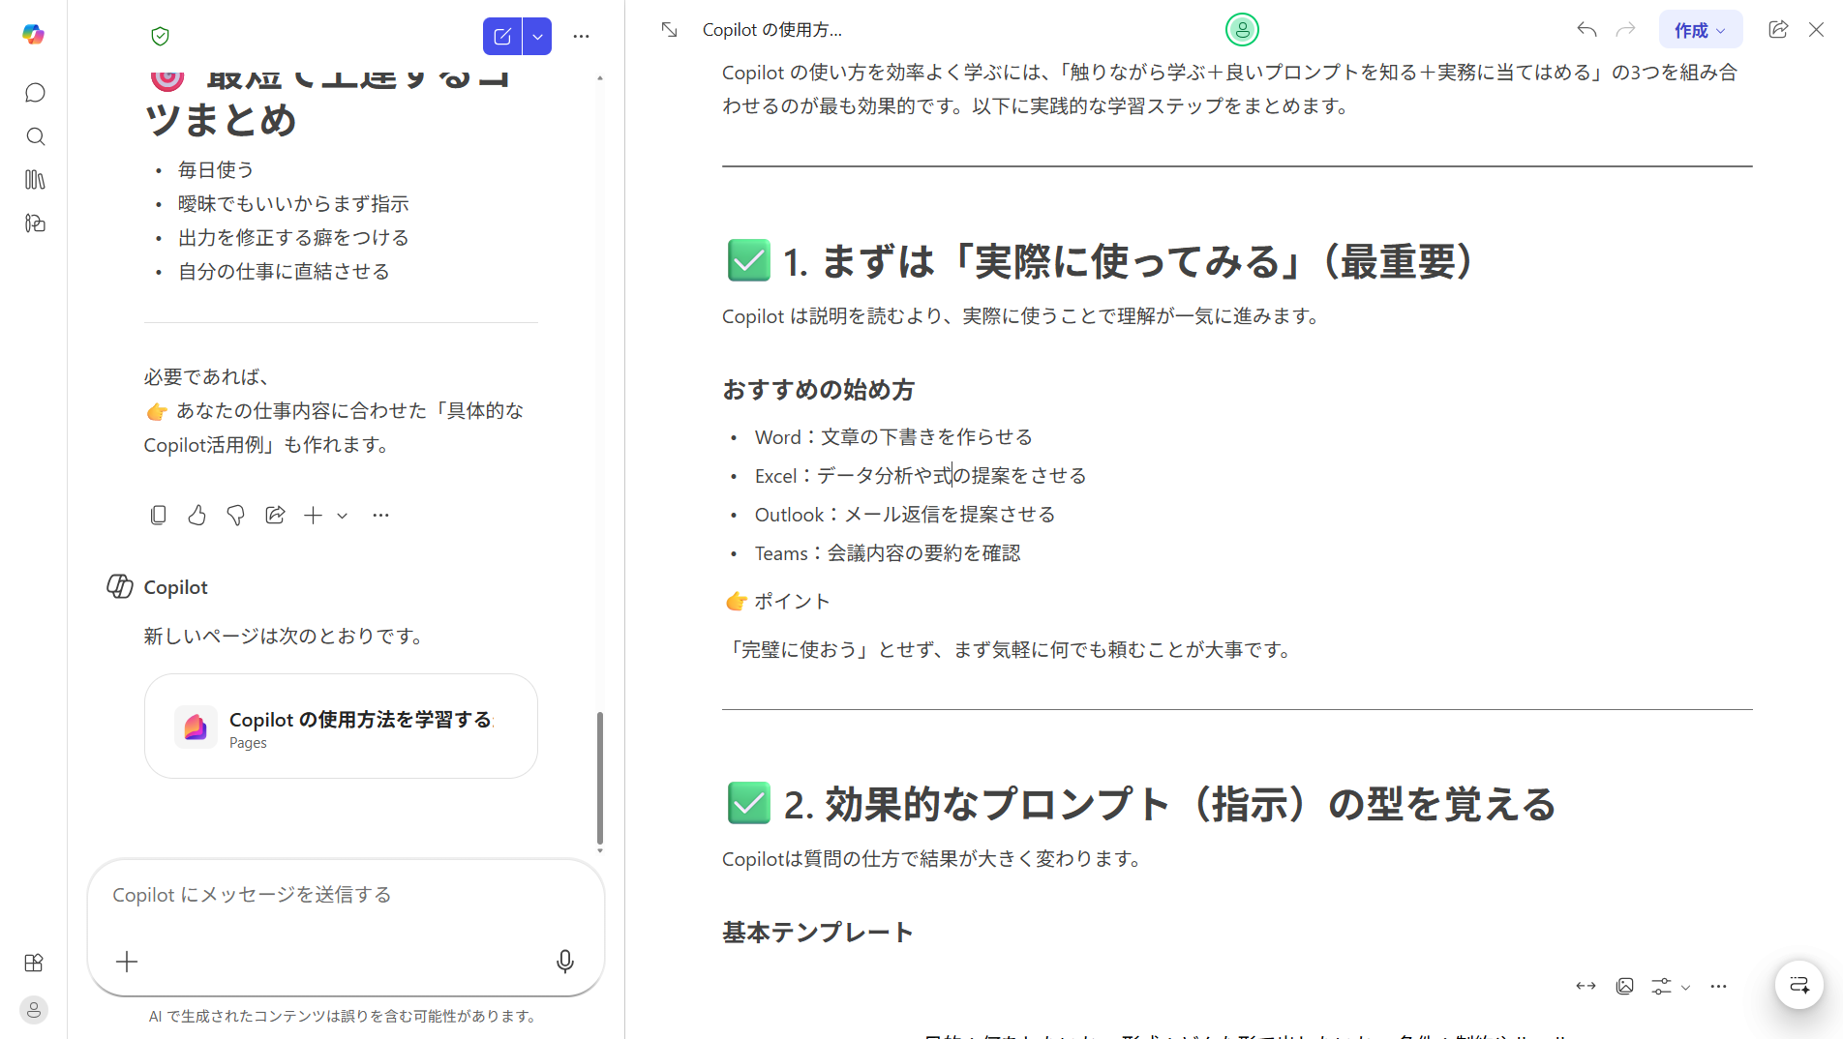Expand the chevron next to the sliders icon
Viewport: 1843px width, 1039px height.
[1685, 988]
